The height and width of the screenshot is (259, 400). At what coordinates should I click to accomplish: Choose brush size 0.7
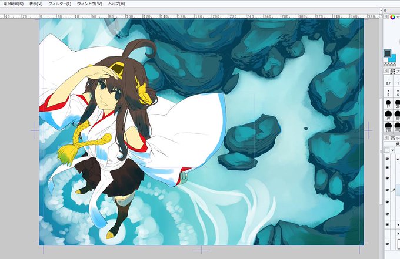(388, 82)
